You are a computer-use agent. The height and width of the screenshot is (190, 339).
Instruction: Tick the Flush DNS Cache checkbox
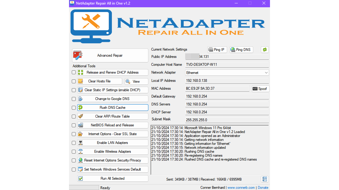tap(74, 108)
